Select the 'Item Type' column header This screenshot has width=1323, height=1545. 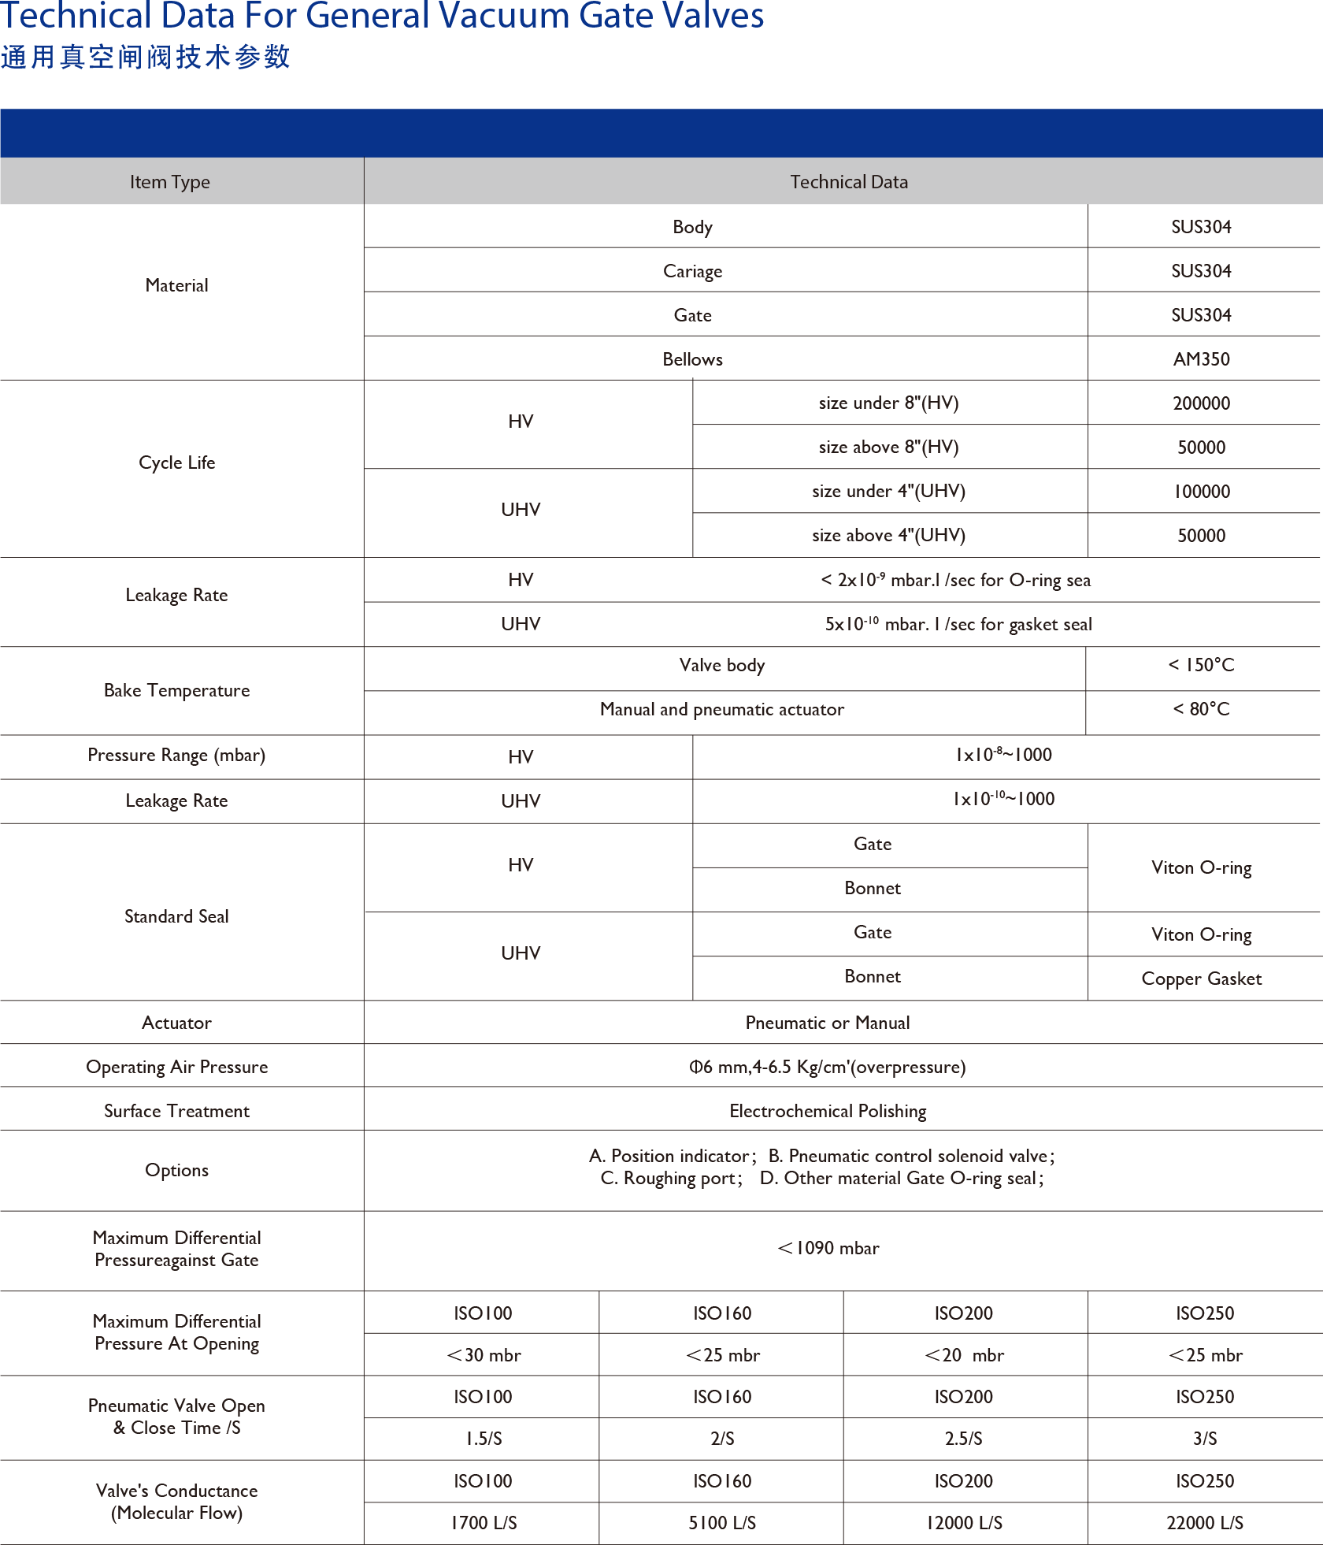click(x=170, y=182)
